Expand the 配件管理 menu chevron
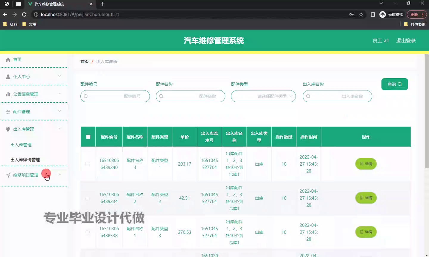Image resolution: width=429 pixels, height=257 pixels. point(60,111)
